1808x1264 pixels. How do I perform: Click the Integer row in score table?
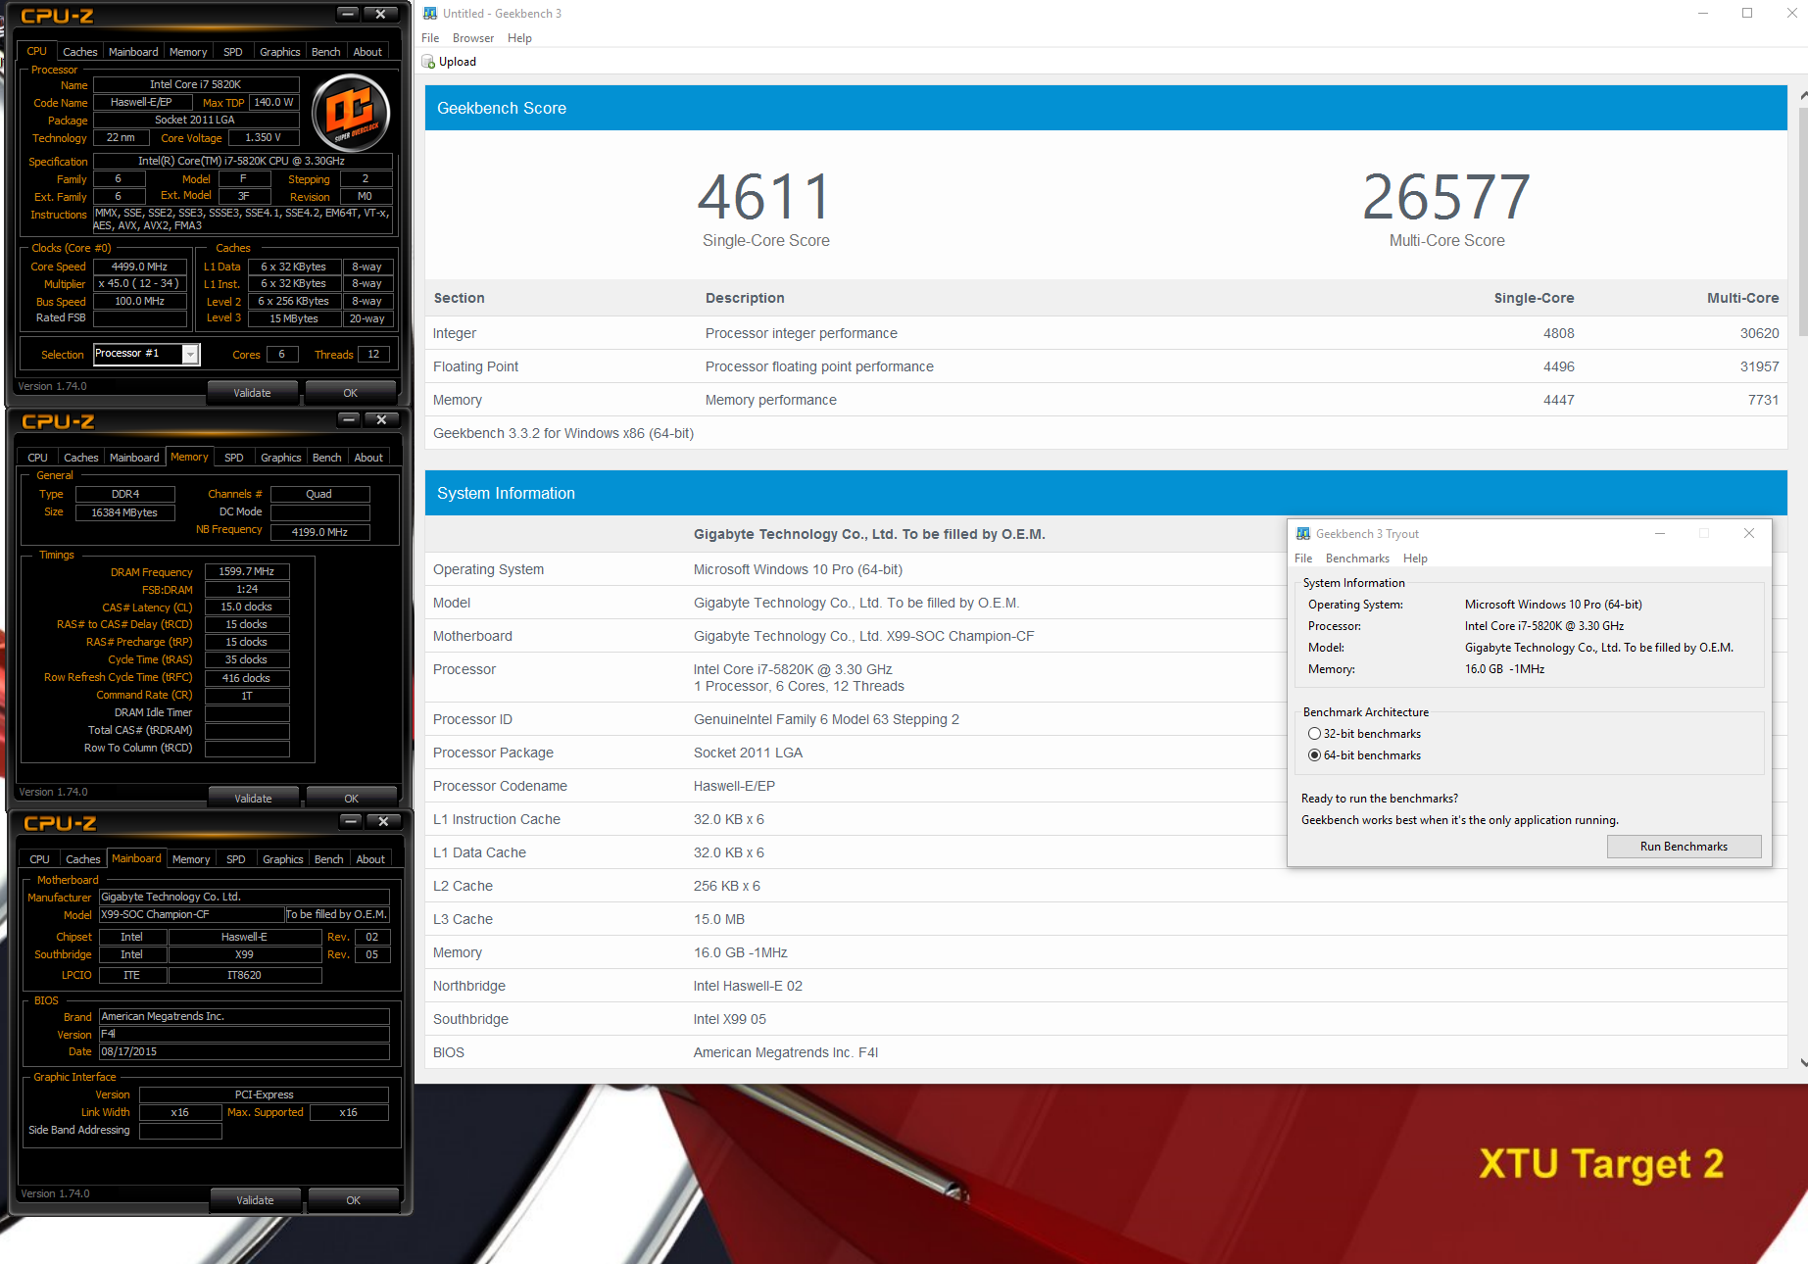point(1106,333)
